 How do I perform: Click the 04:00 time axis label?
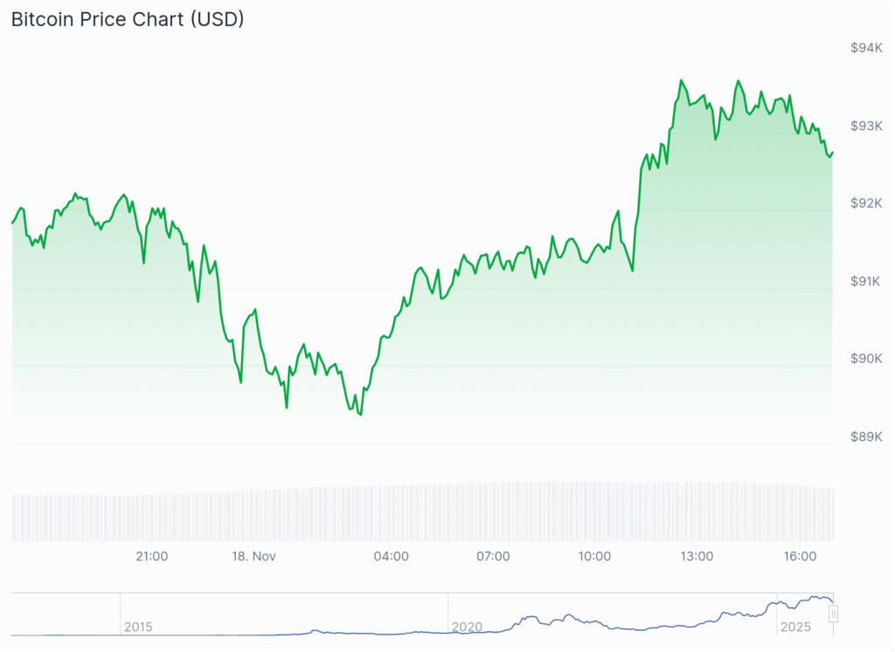pyautogui.click(x=391, y=556)
